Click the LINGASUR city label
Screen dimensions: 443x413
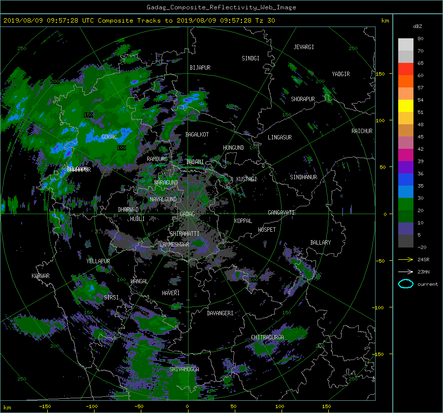pos(280,138)
